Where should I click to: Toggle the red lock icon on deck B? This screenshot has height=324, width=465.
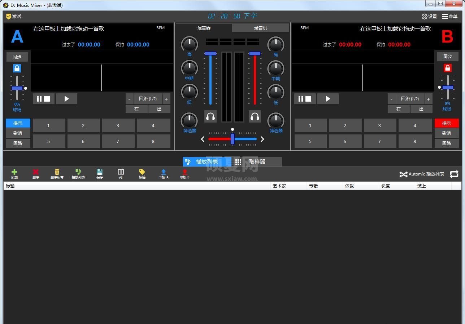(x=448, y=68)
